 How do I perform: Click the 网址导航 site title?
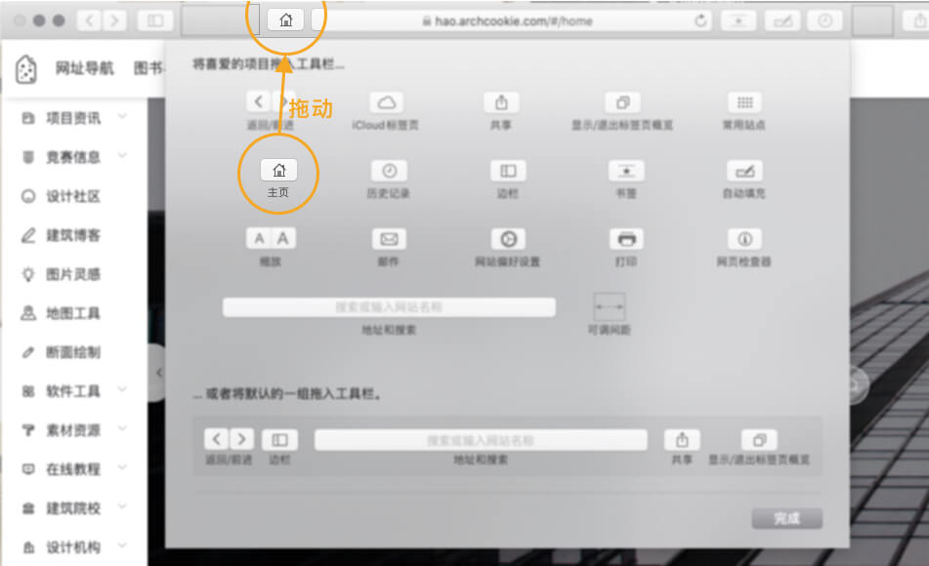(85, 68)
